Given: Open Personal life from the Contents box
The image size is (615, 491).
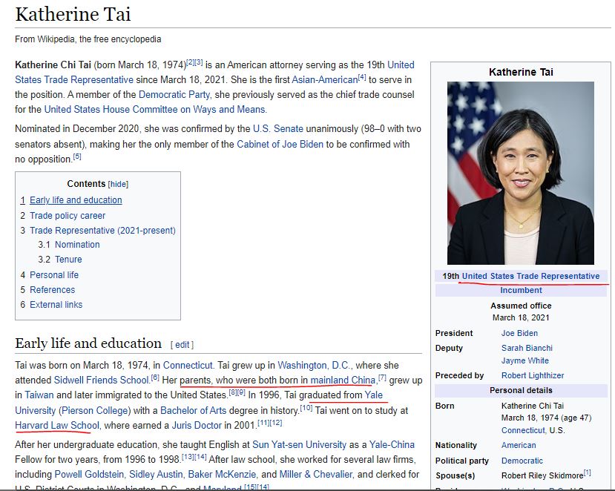Looking at the screenshot, I should point(54,275).
